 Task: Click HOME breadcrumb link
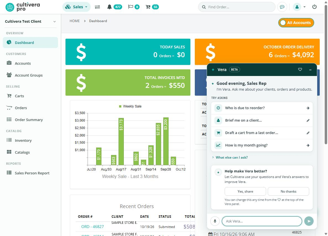(74, 21)
